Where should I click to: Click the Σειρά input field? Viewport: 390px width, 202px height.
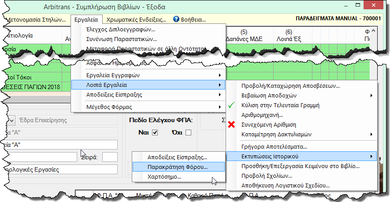coord(110,157)
